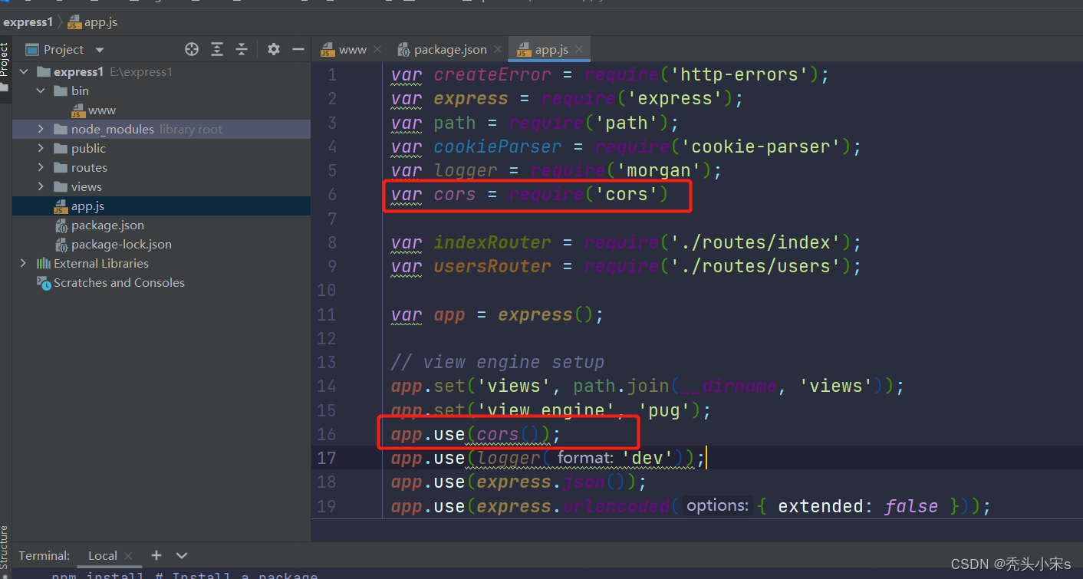1083x579 pixels.
Task: Select the routes folder in Project tree
Action: click(x=87, y=167)
